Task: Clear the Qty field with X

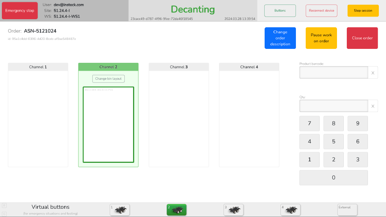Action: (373, 106)
